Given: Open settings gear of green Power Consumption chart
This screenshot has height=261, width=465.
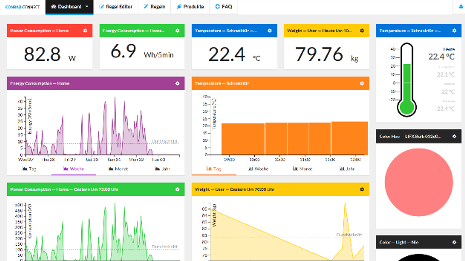Looking at the screenshot, I should click(x=178, y=189).
